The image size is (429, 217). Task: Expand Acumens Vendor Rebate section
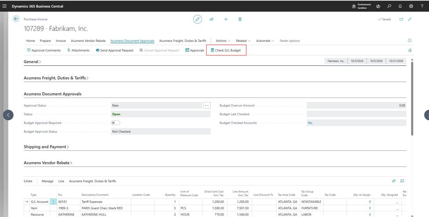[48, 163]
